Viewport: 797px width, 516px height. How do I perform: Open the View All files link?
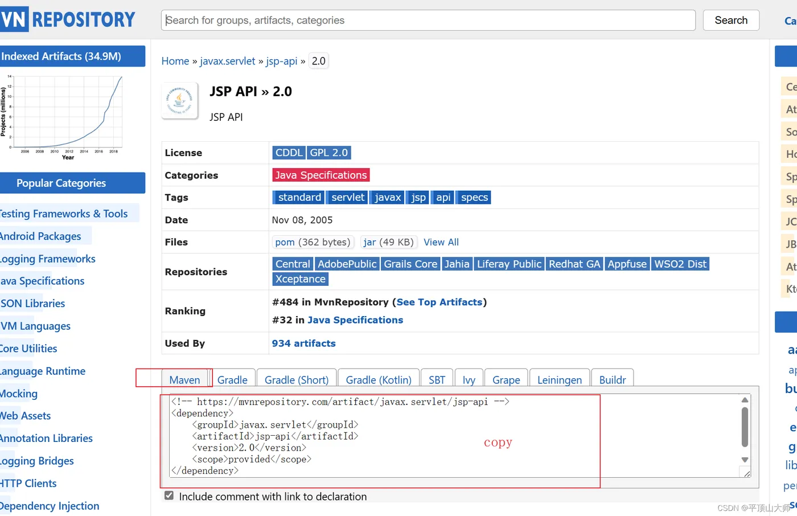[441, 242]
